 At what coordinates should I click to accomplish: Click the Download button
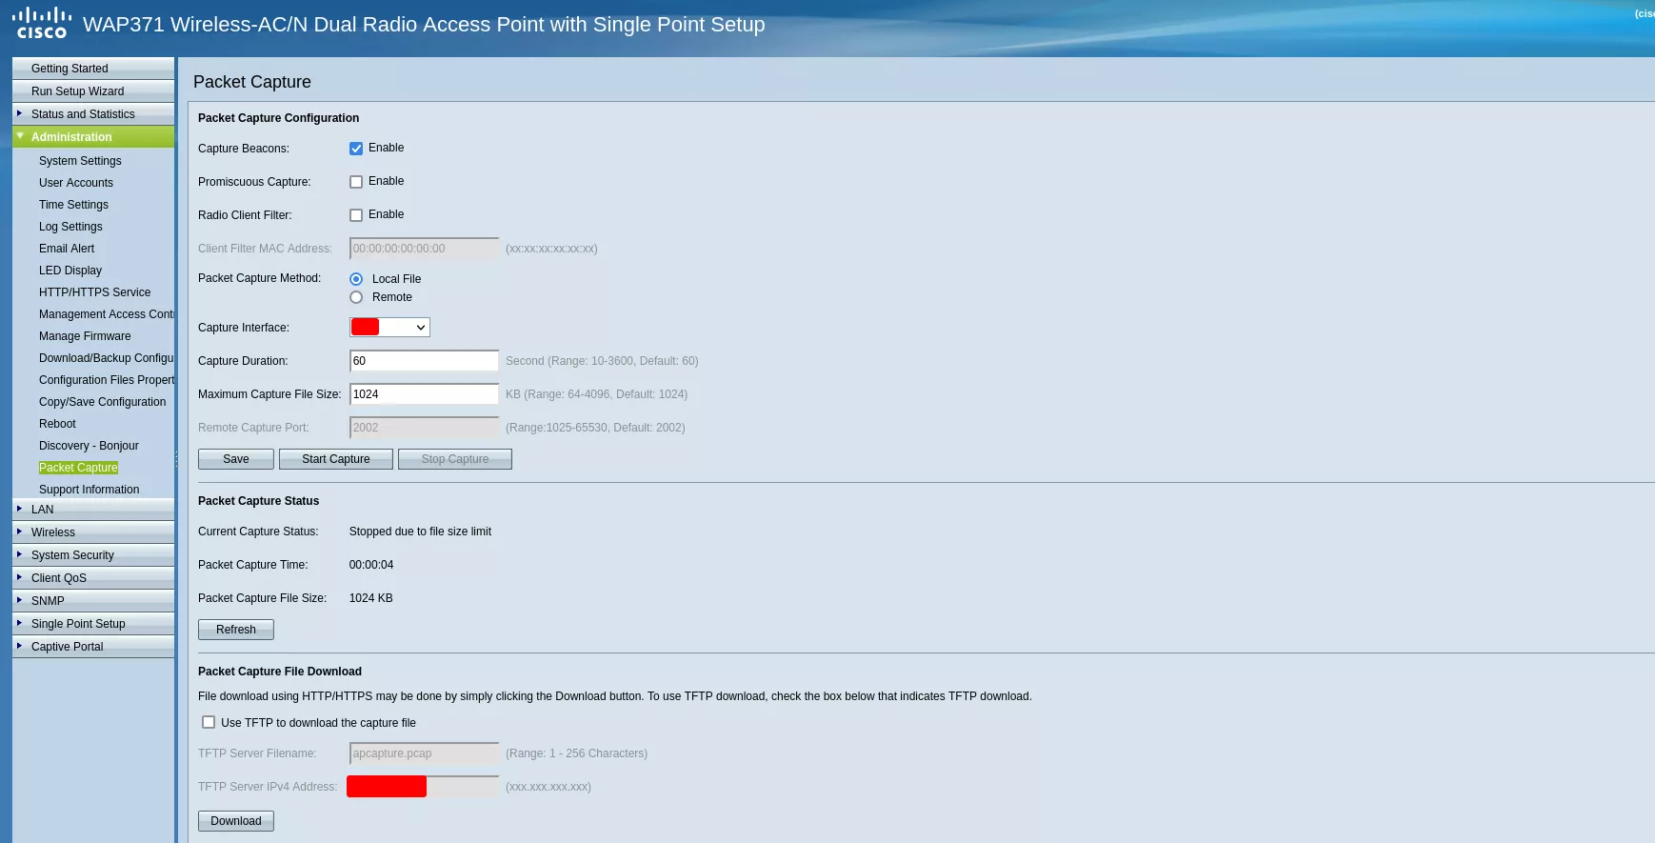[x=235, y=821]
